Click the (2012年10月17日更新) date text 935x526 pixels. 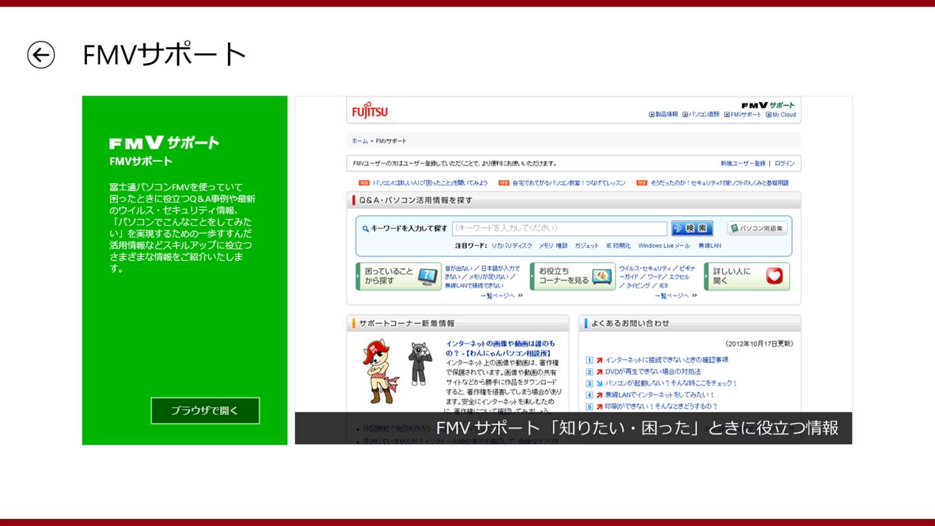759,344
